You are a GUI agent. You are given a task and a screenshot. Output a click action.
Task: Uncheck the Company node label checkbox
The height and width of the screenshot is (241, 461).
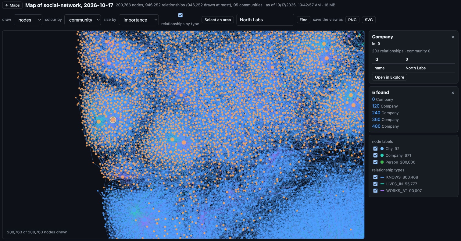pos(375,155)
